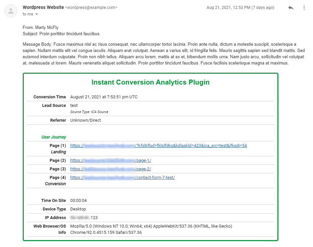Click the 'Landing' label under Page (1)

58,152
